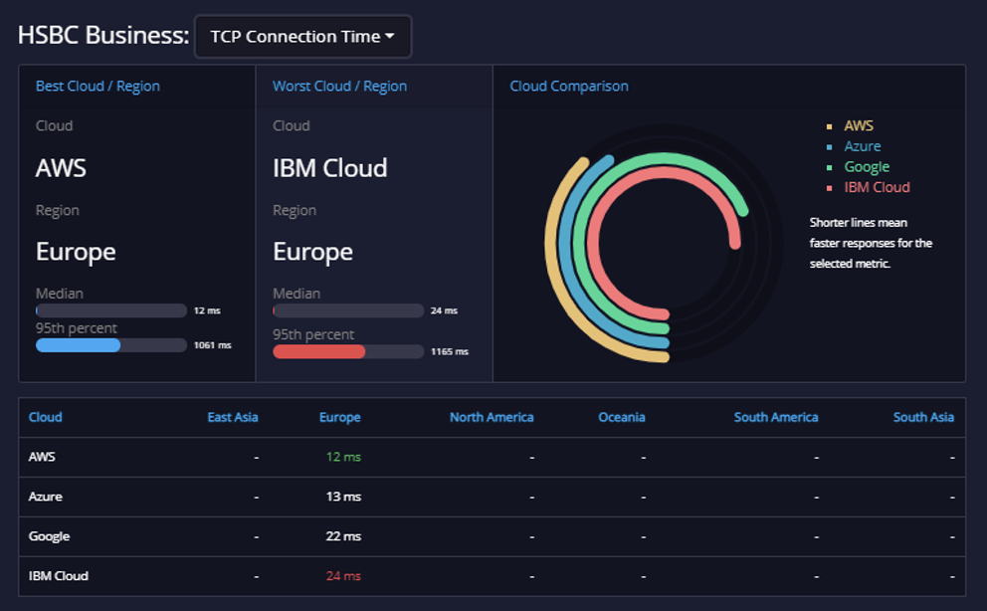The width and height of the screenshot is (987, 611).
Task: Click the Google legend square
Action: coord(829,167)
